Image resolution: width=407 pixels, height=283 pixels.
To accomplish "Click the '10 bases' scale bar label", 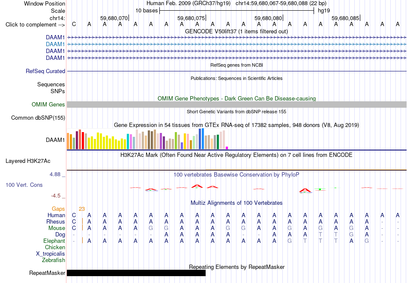I will (147, 11).
